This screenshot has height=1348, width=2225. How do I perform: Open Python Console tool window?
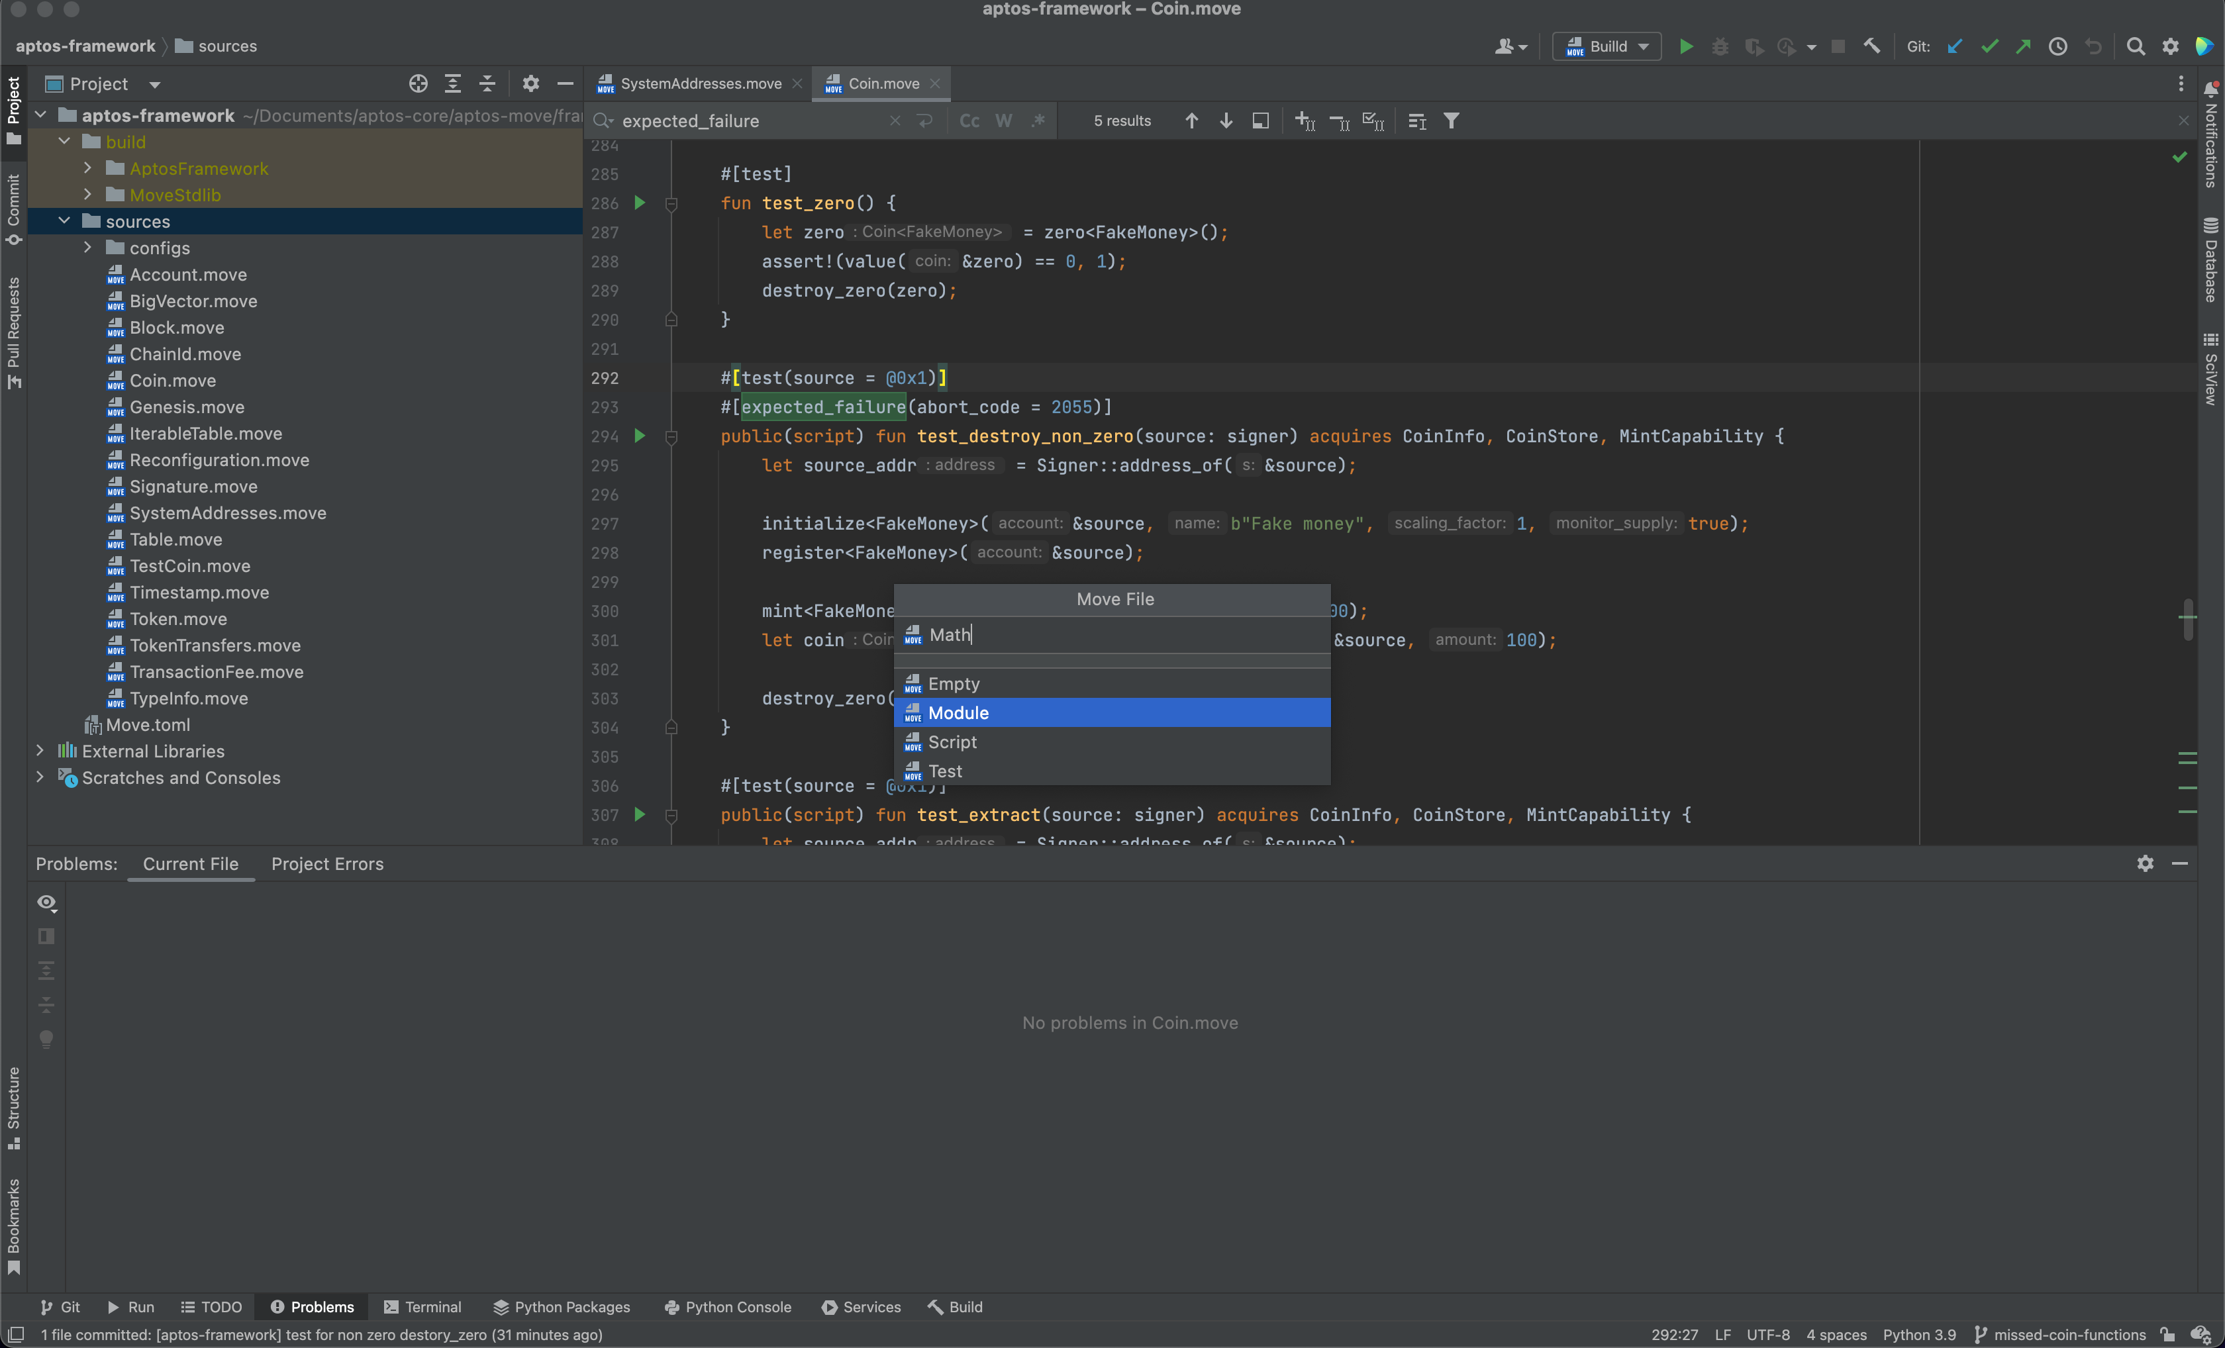point(728,1308)
